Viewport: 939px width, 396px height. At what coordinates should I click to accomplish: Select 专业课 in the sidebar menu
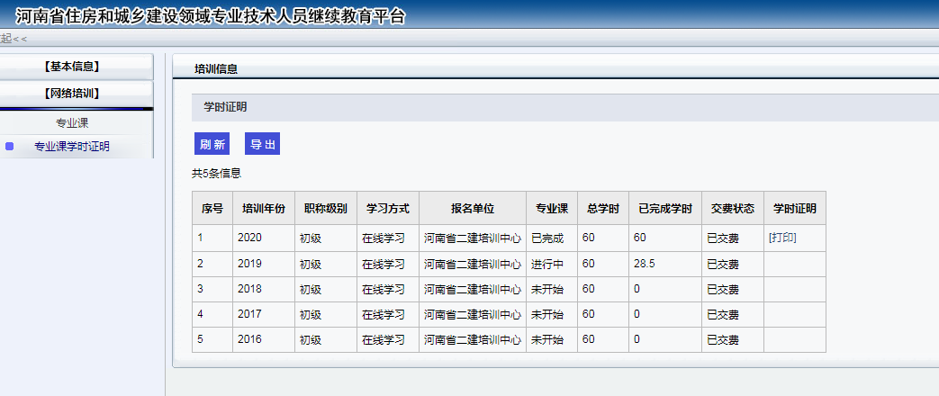(72, 122)
